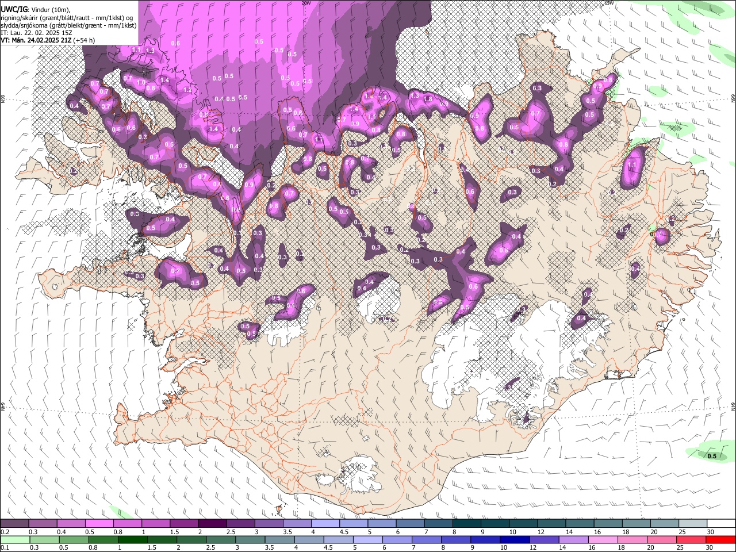736x552 pixels.
Task: Click the palest green 0.1 swatch in the lower scale
Action: click(16, 539)
